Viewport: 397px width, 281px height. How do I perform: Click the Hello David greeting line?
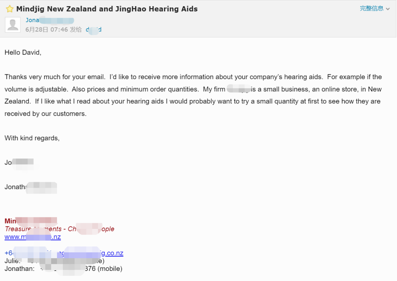(x=23, y=52)
